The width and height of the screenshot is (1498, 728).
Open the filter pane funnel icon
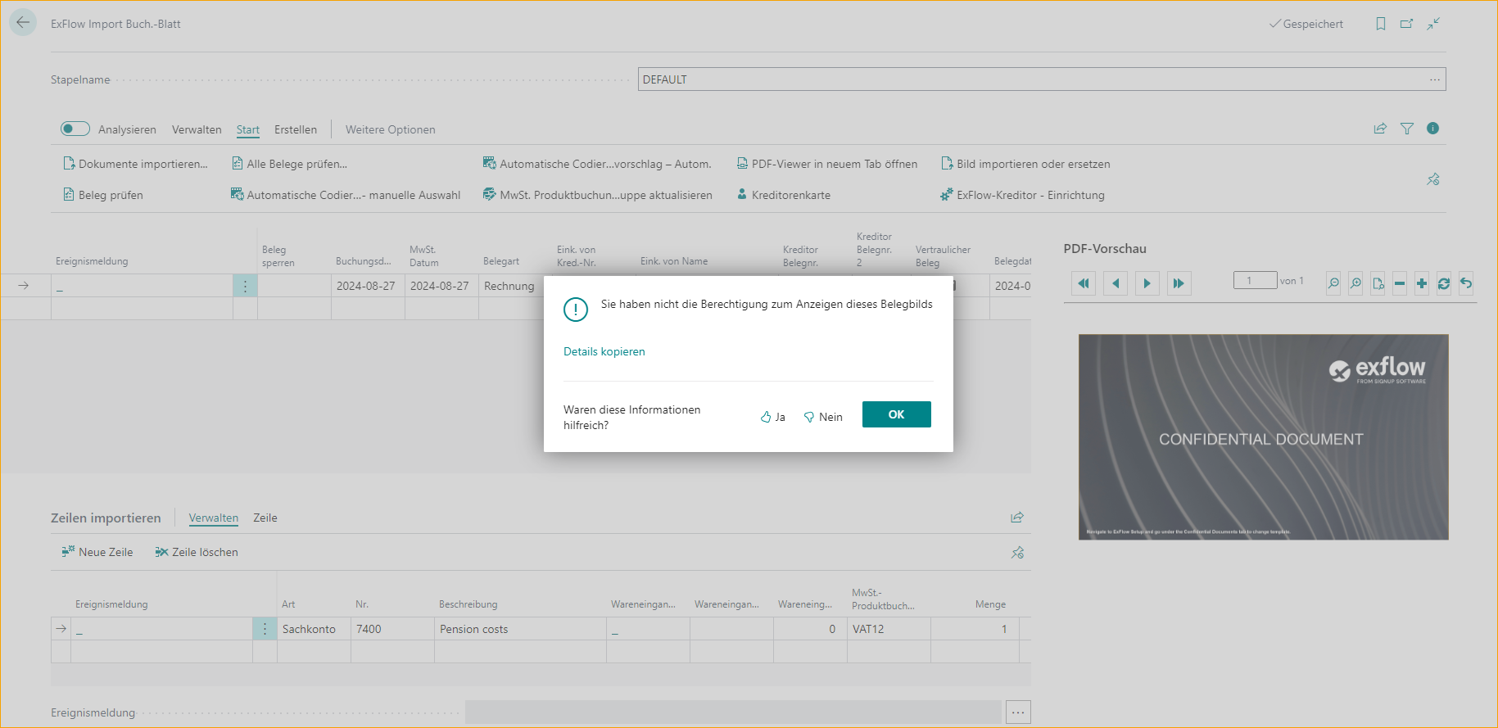pyautogui.click(x=1406, y=129)
